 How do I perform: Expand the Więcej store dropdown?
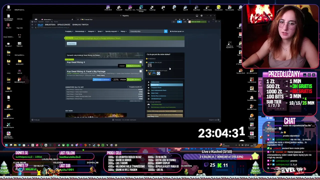pos(123,31)
